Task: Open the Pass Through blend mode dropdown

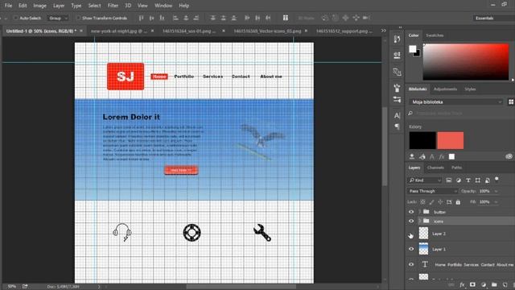Action: coord(433,191)
